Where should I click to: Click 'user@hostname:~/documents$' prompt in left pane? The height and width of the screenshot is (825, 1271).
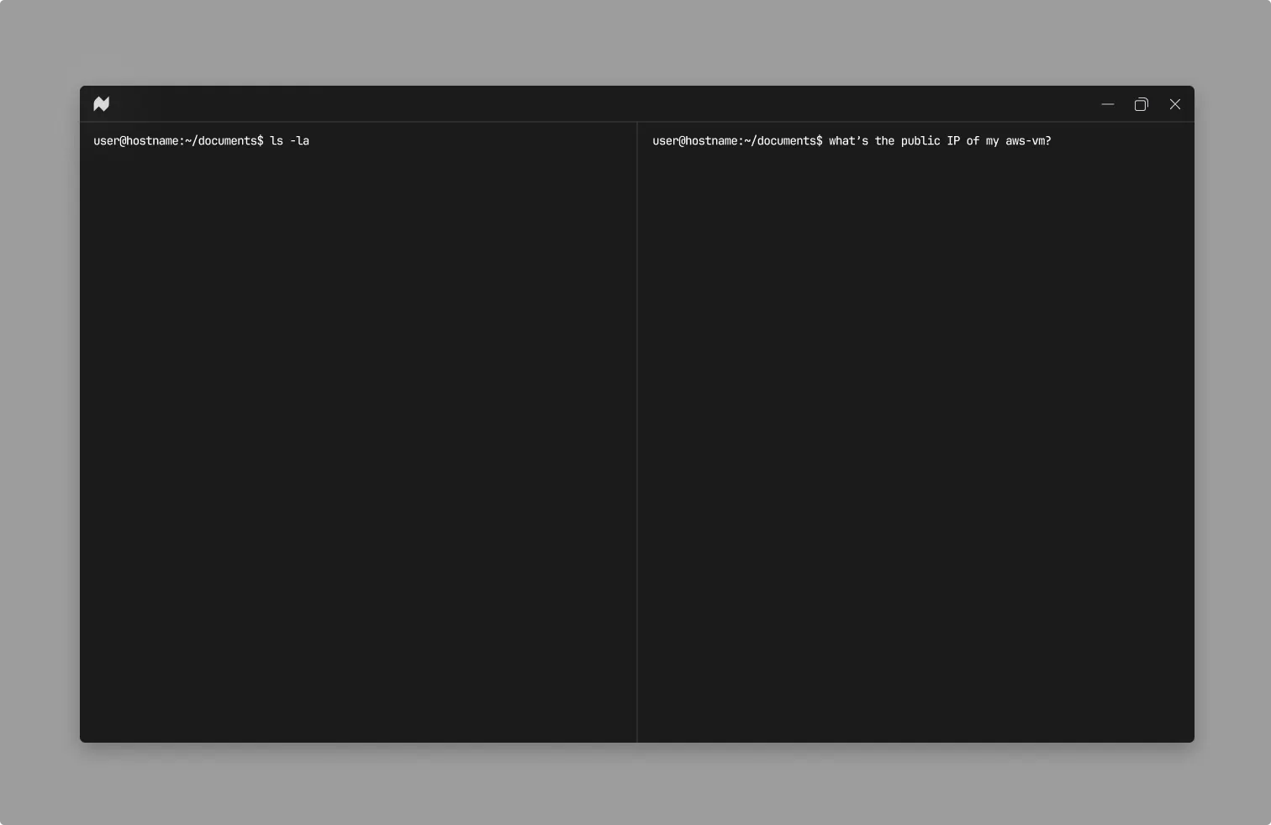tap(178, 141)
